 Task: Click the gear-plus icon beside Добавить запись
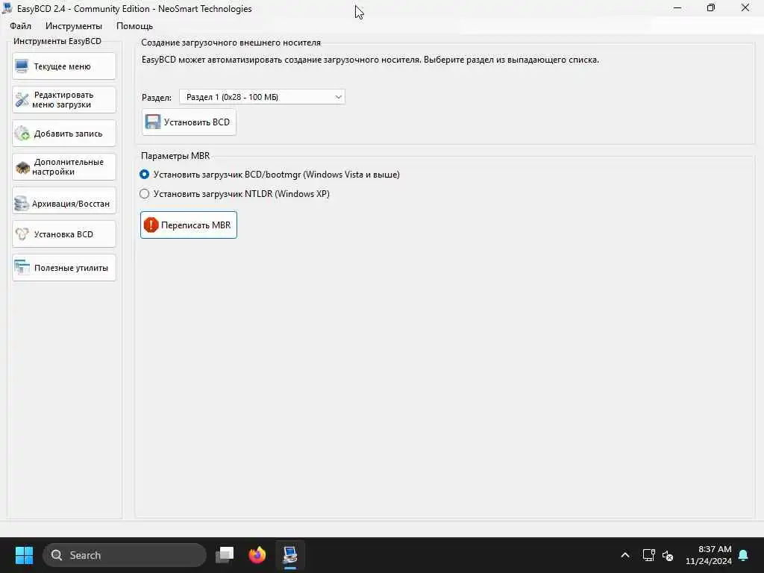coord(22,134)
